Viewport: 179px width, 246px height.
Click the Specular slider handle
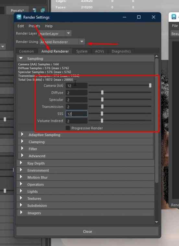pos(102,99)
